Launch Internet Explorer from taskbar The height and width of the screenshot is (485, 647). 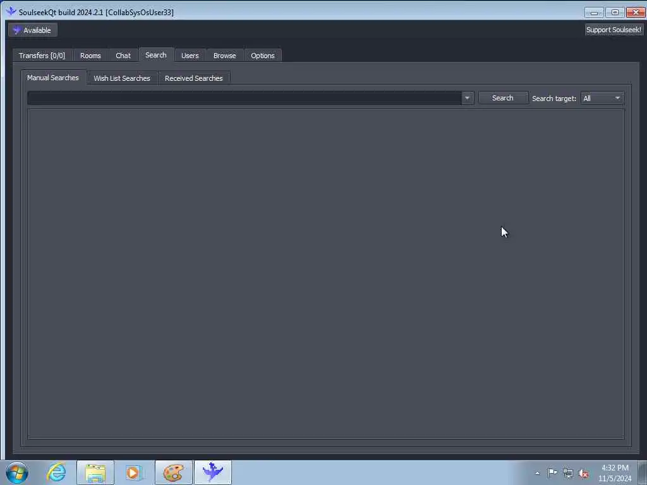tap(56, 472)
